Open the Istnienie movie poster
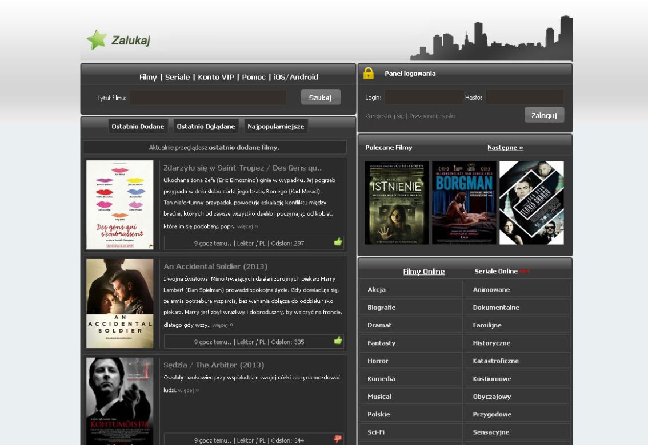The width and height of the screenshot is (648, 445). [397, 203]
